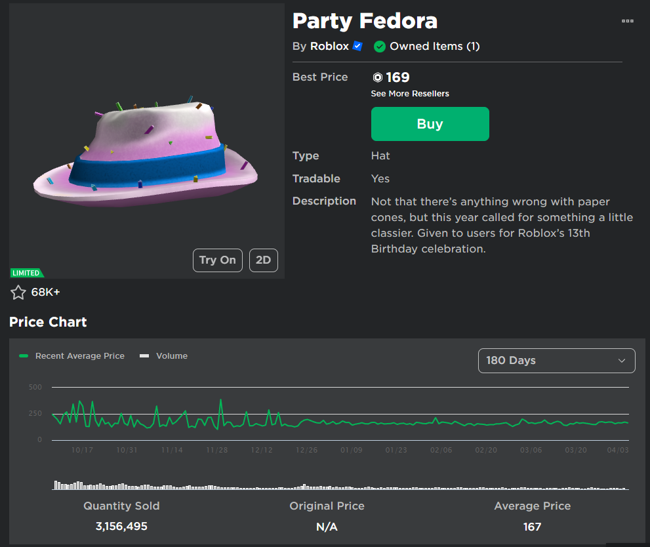Click the Party Fedora title
The image size is (650, 547).
click(x=365, y=21)
